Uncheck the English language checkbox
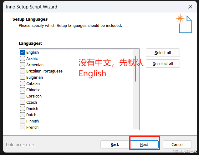Screen dimensions: 199x155 click(23, 52)
